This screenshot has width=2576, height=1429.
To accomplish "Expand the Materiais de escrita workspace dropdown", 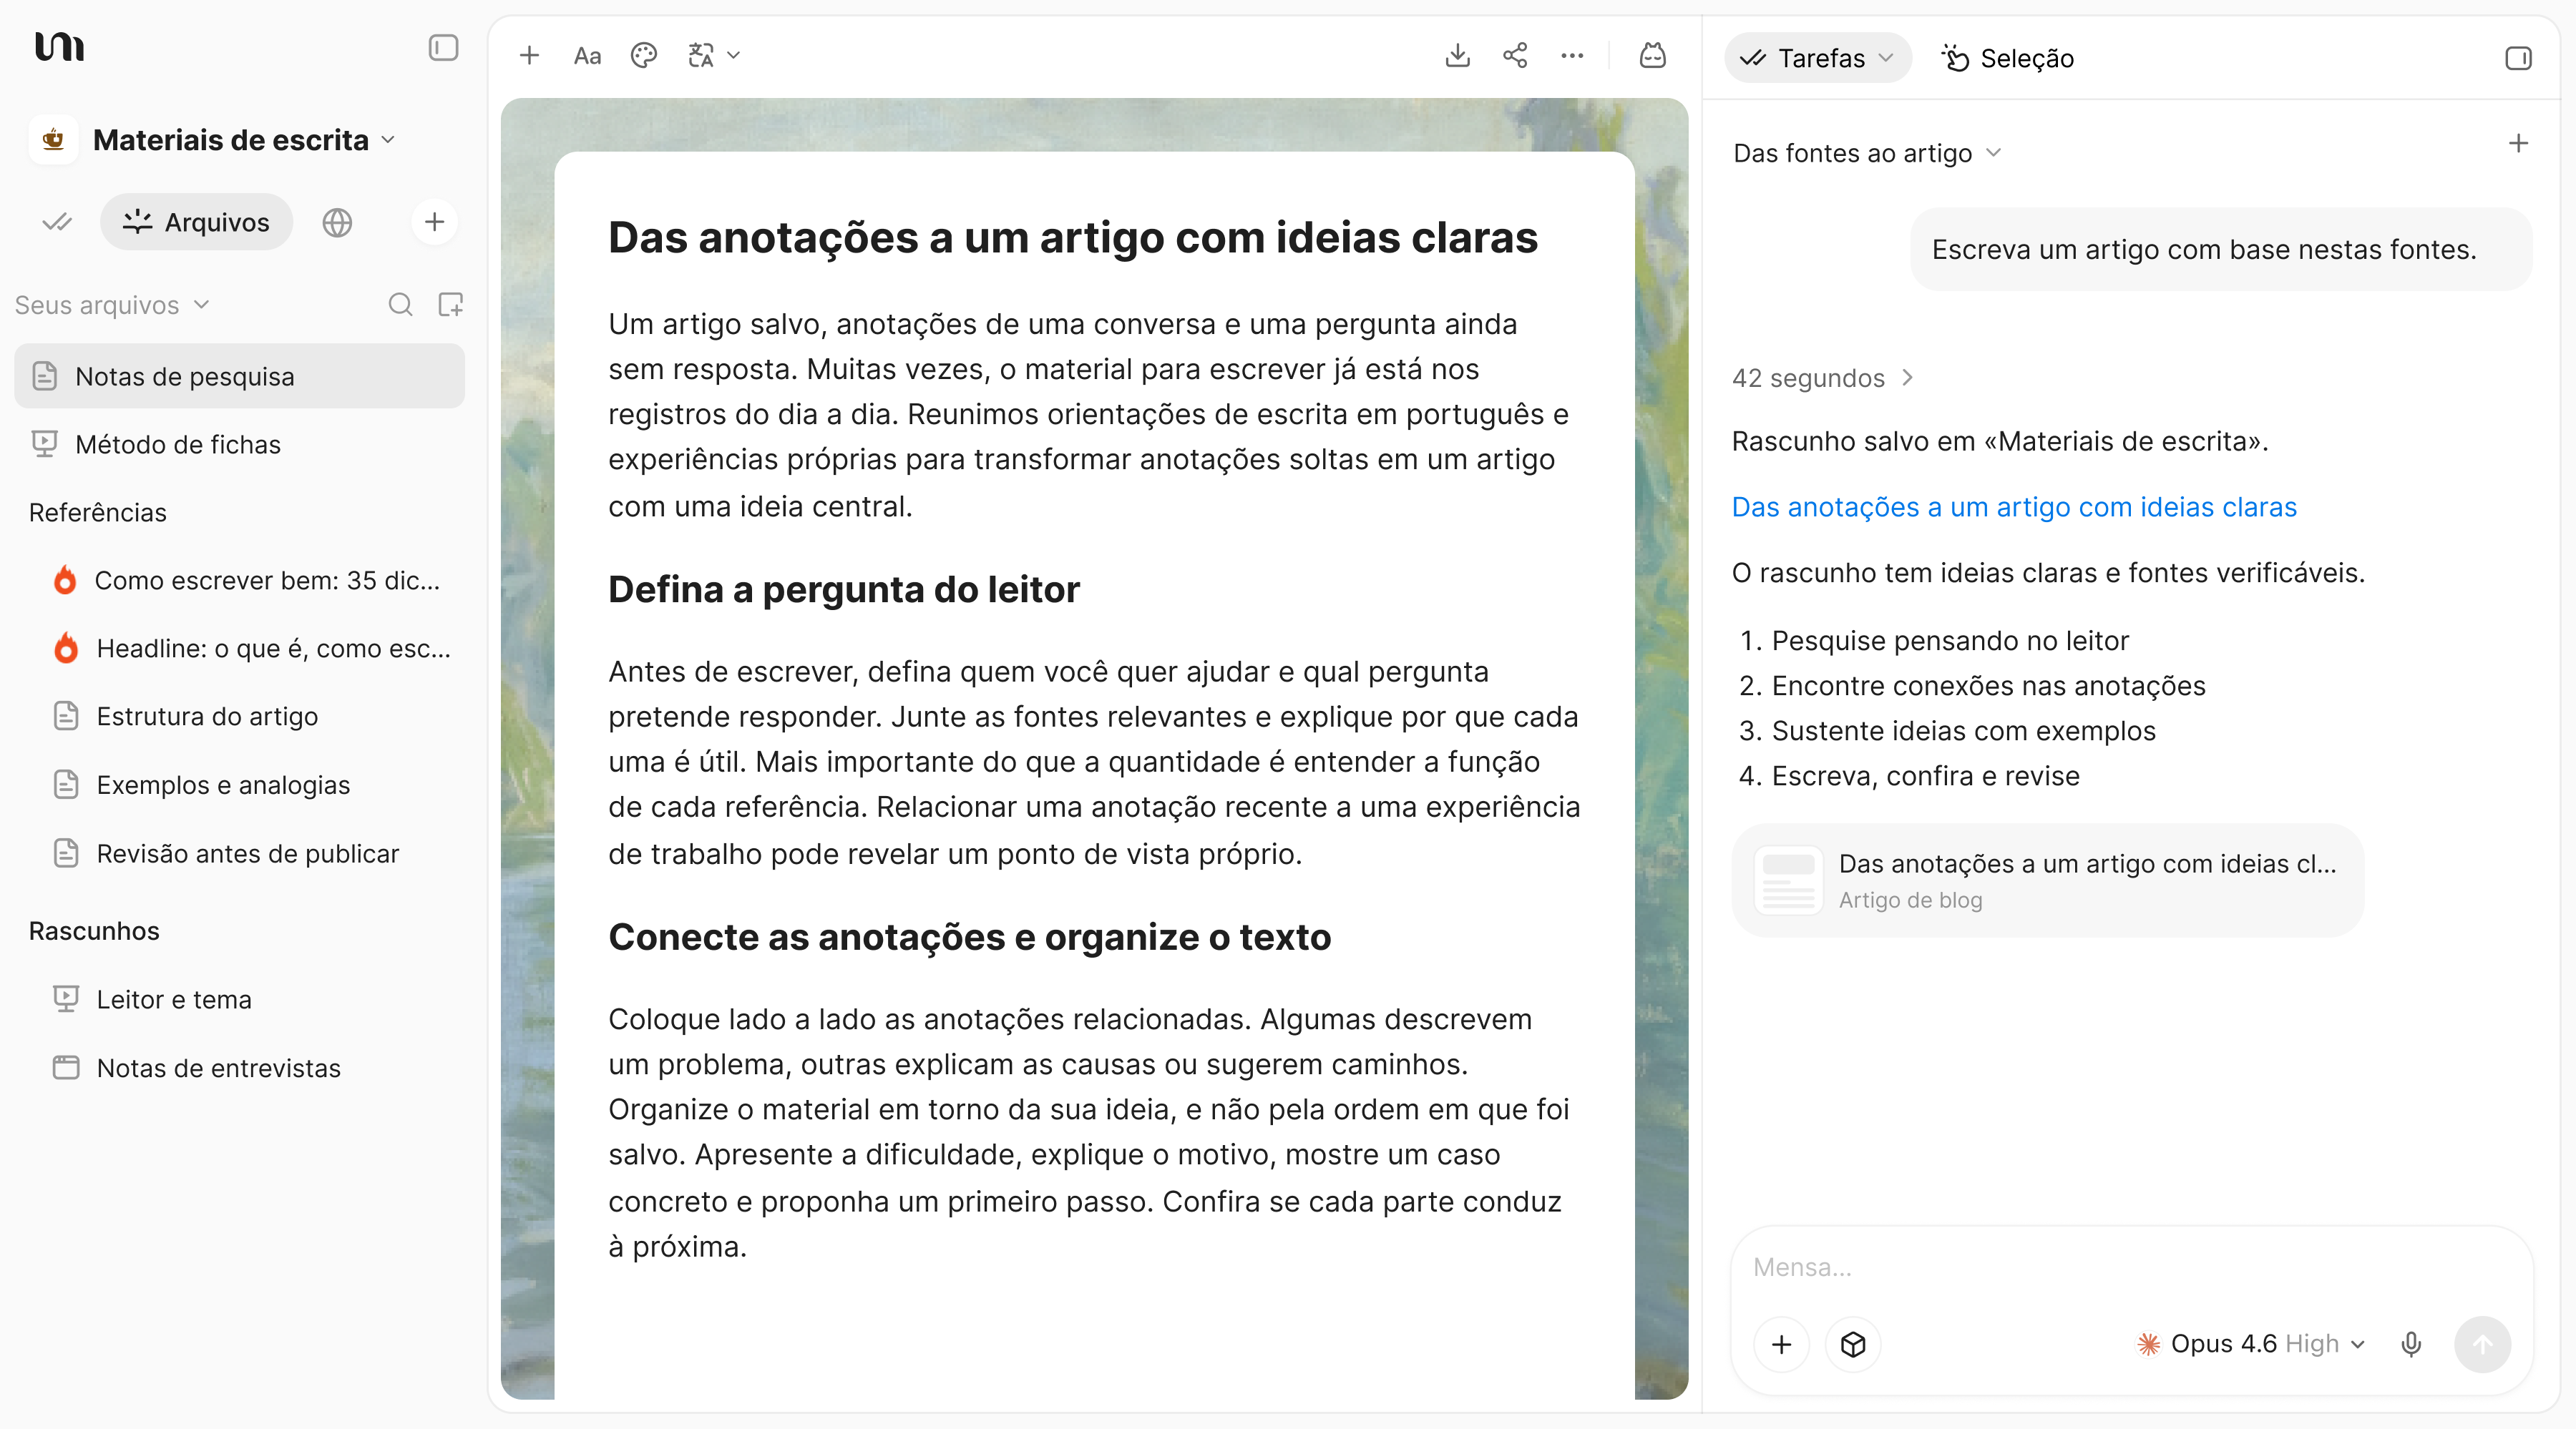I will click(244, 140).
